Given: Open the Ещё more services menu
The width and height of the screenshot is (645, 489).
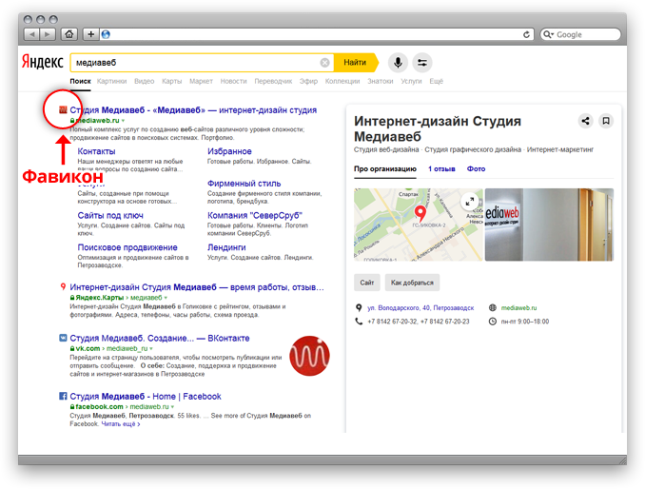Looking at the screenshot, I should 436,81.
